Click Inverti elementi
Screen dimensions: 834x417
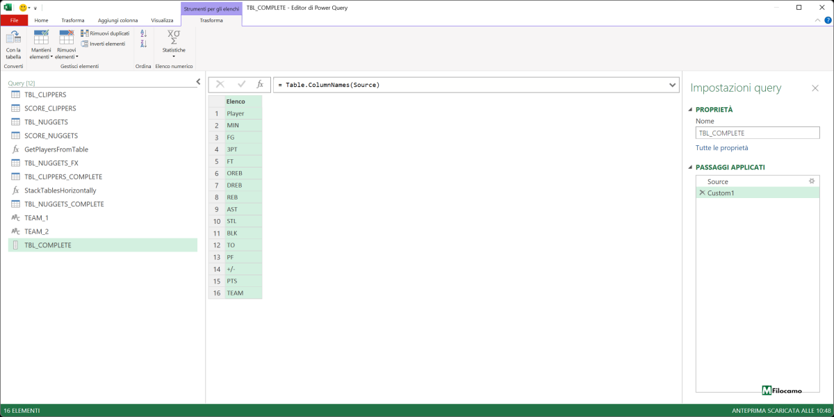103,44
